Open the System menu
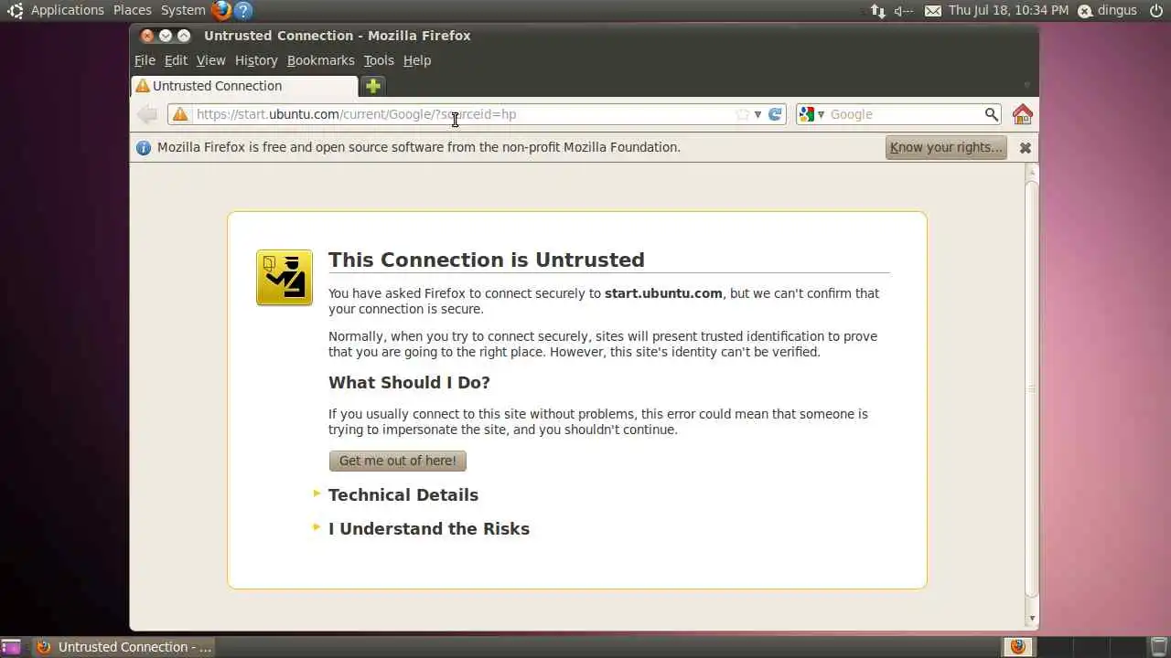This screenshot has width=1171, height=658. click(183, 11)
